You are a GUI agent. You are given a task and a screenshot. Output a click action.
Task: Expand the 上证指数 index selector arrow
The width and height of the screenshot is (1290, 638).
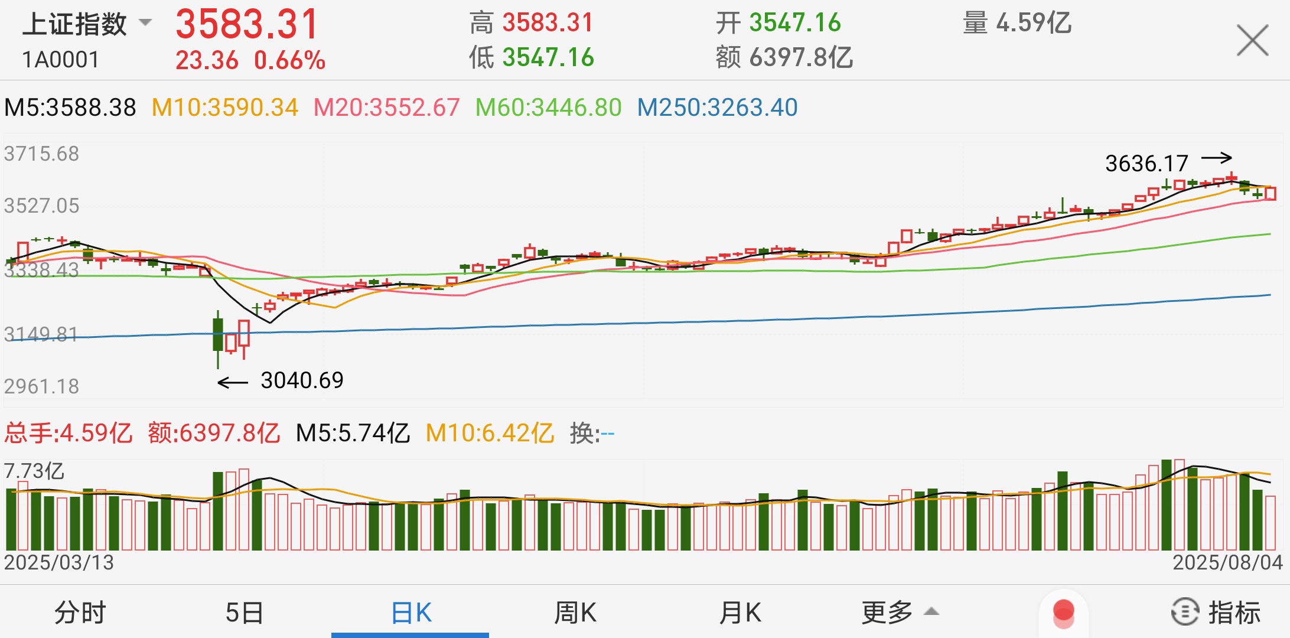click(145, 23)
